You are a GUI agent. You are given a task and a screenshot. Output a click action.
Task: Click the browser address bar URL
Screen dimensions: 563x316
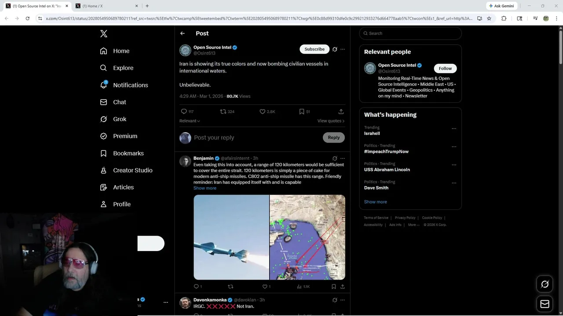[x=259, y=18]
